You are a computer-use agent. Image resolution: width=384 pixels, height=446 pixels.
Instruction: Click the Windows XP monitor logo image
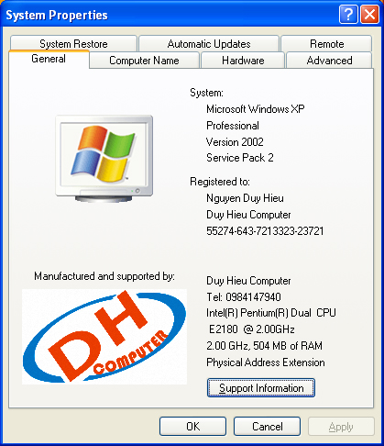pos(104,159)
